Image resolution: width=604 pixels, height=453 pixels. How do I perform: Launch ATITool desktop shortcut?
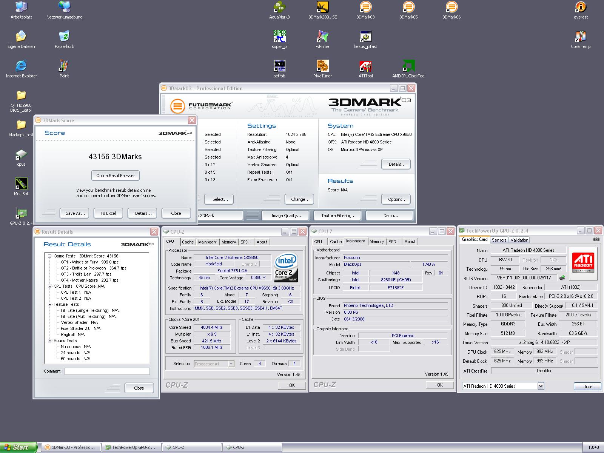click(365, 69)
